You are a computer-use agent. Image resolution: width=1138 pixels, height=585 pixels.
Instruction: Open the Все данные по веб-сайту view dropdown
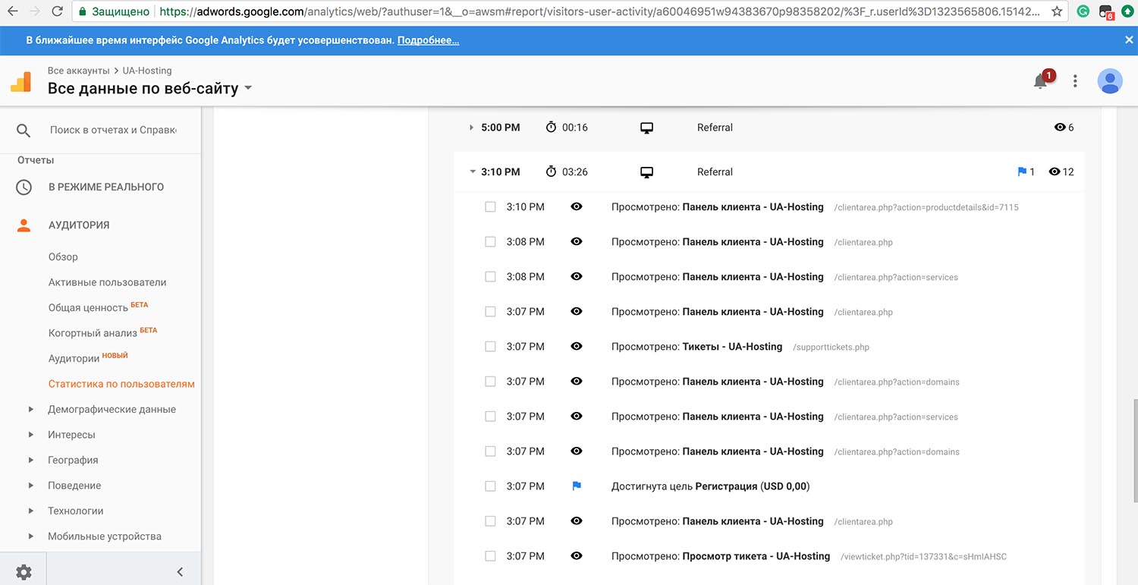(x=149, y=89)
